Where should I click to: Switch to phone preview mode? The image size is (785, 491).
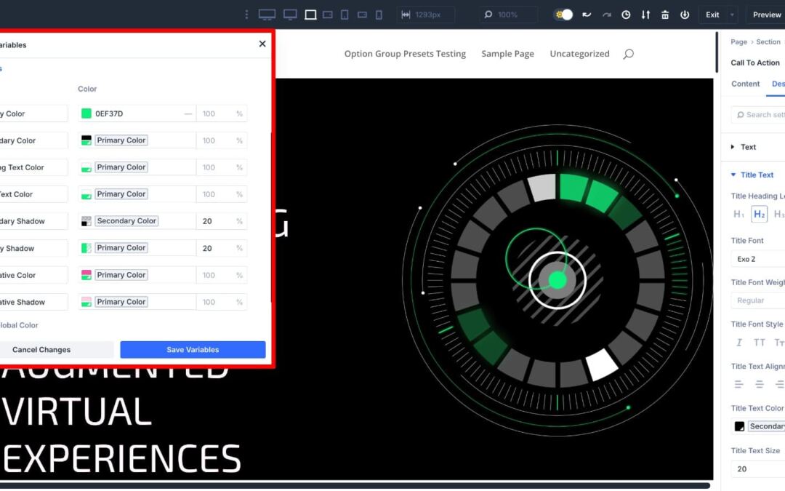379,14
